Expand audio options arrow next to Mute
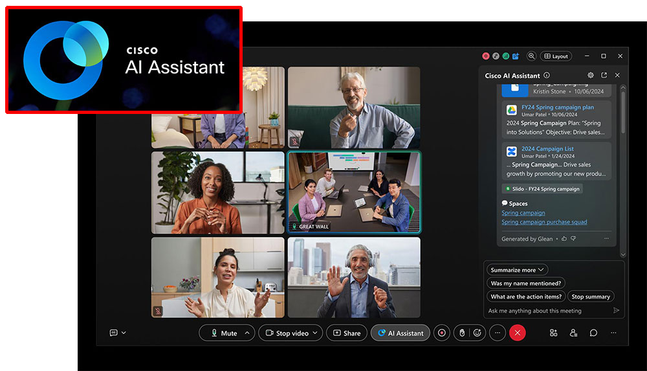647x371 pixels. (x=247, y=333)
